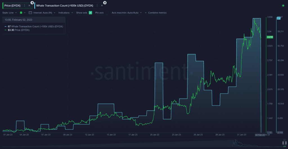Click Combine metrics button
The width and height of the screenshot is (288, 149).
[x=156, y=13]
